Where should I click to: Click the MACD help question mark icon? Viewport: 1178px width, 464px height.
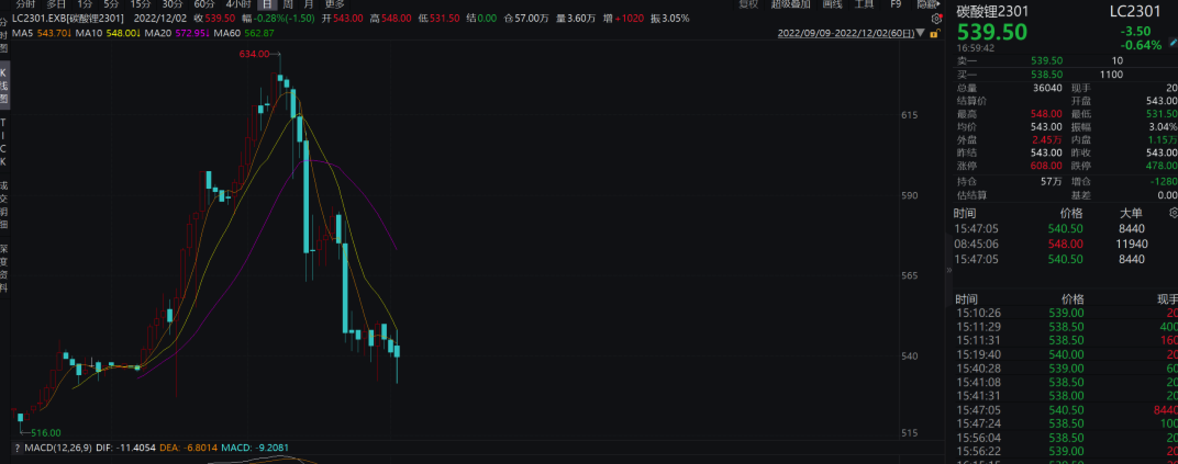17,448
